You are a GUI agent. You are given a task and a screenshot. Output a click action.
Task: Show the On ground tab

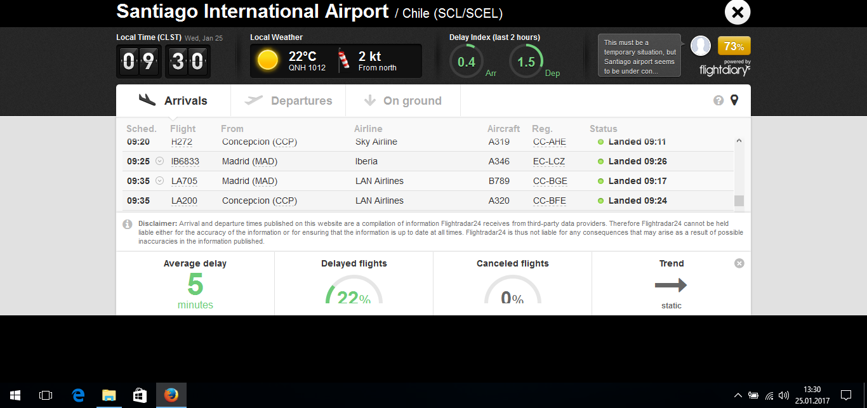click(403, 100)
